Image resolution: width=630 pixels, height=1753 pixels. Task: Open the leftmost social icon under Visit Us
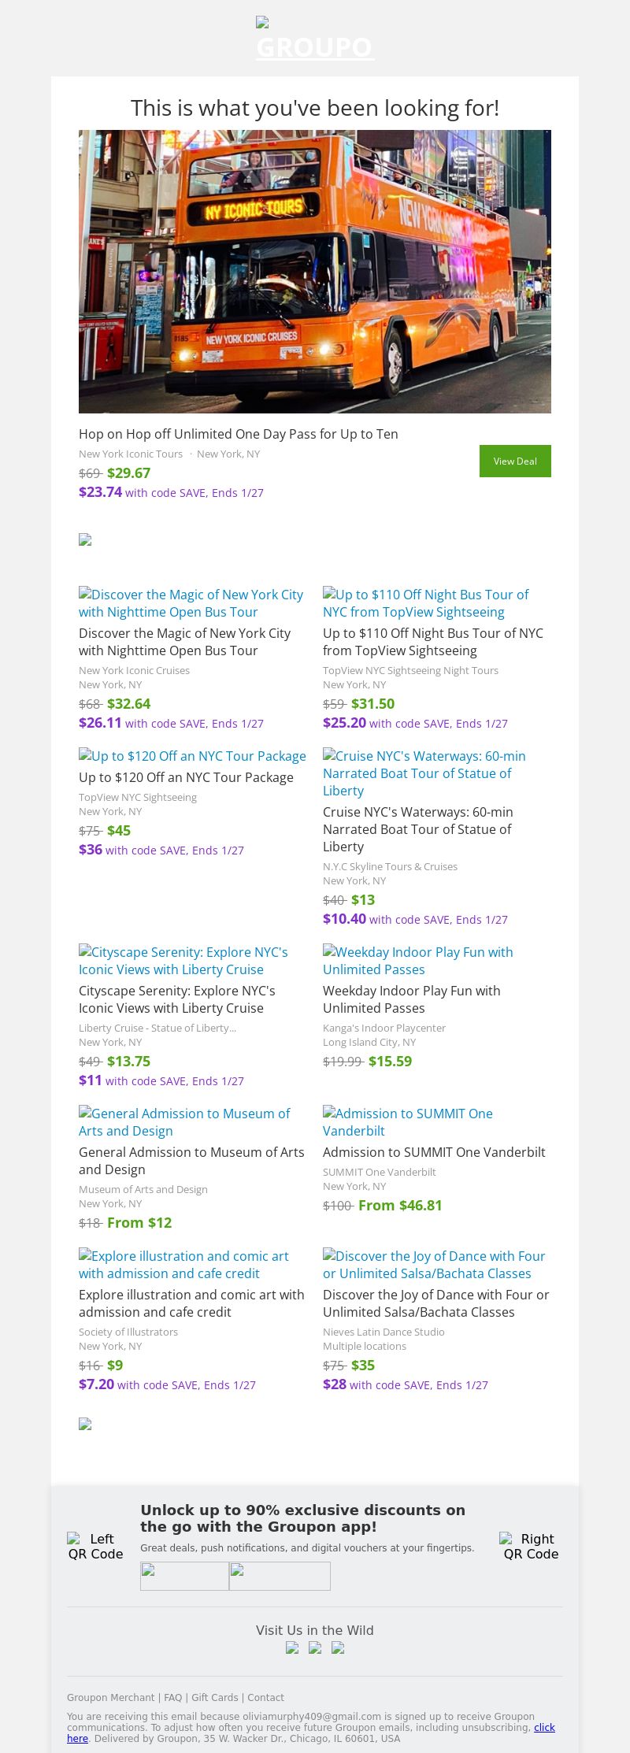click(292, 1647)
